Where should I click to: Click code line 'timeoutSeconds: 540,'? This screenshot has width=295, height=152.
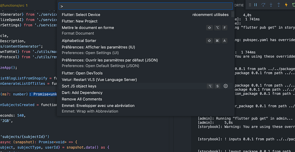[x=13, y=116]
